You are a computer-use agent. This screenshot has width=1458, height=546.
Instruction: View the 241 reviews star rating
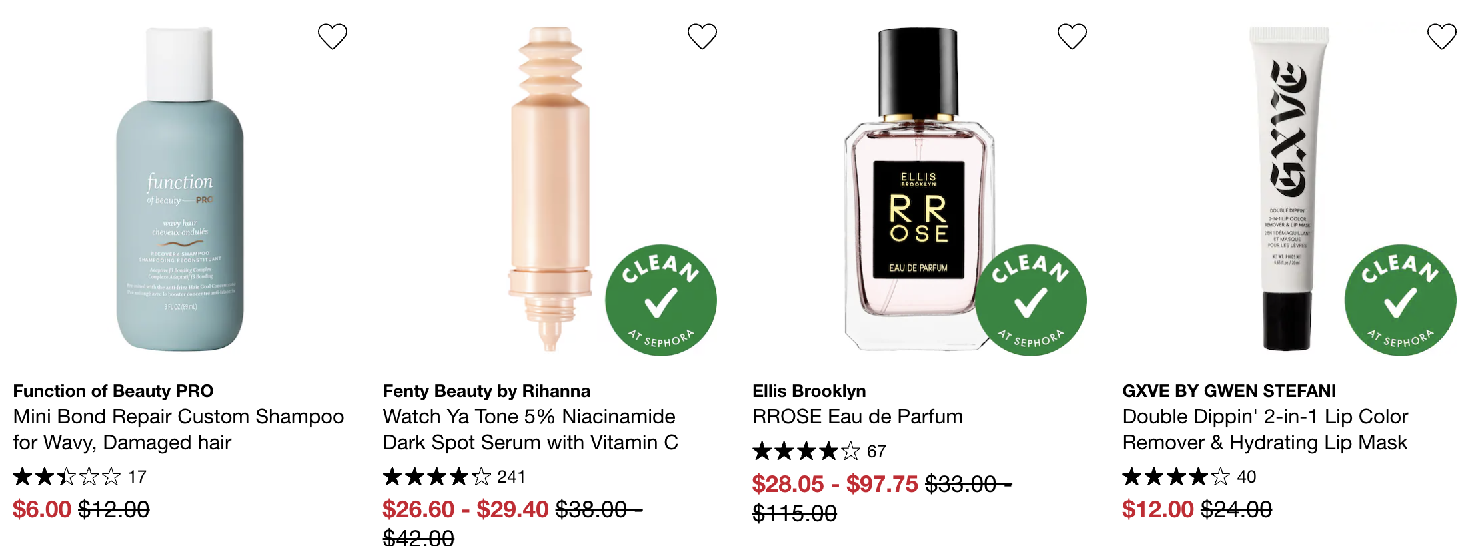click(454, 477)
